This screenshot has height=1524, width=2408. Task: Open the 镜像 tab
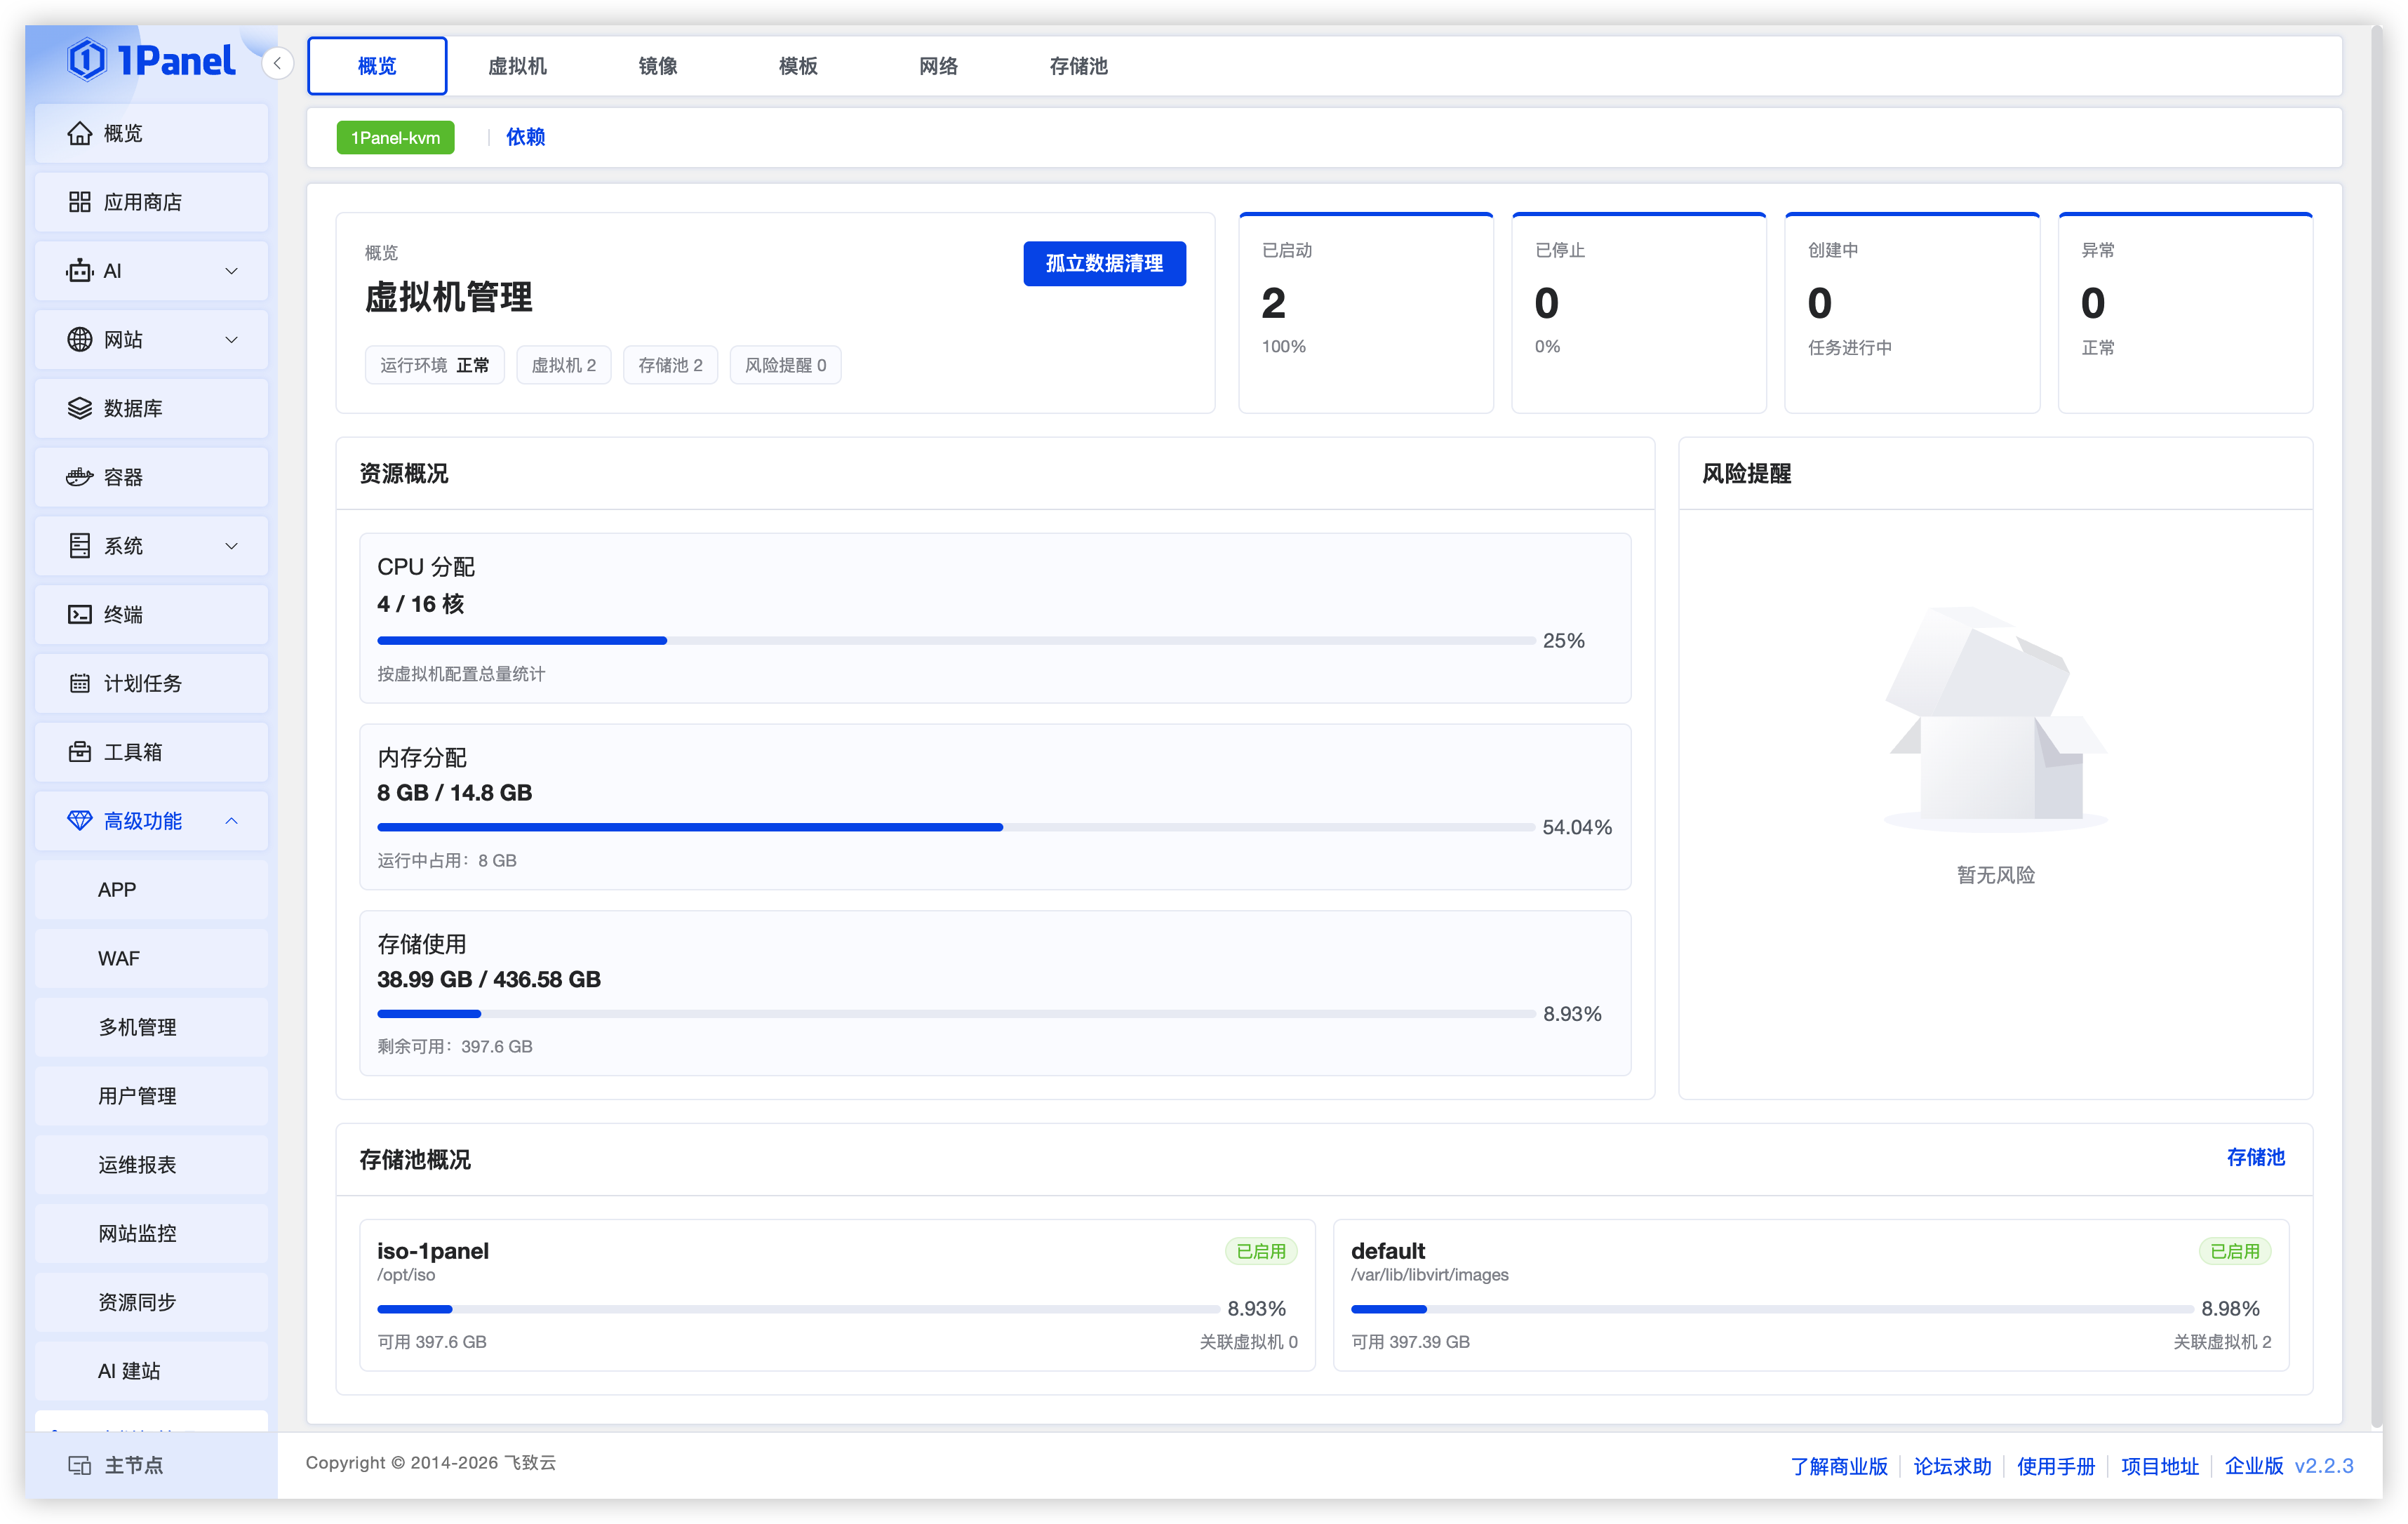[x=658, y=66]
